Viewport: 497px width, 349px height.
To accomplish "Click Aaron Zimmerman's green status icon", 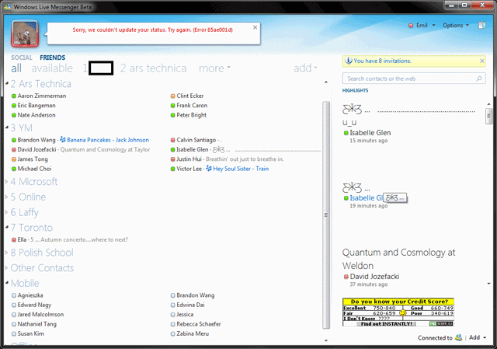I will (x=14, y=96).
